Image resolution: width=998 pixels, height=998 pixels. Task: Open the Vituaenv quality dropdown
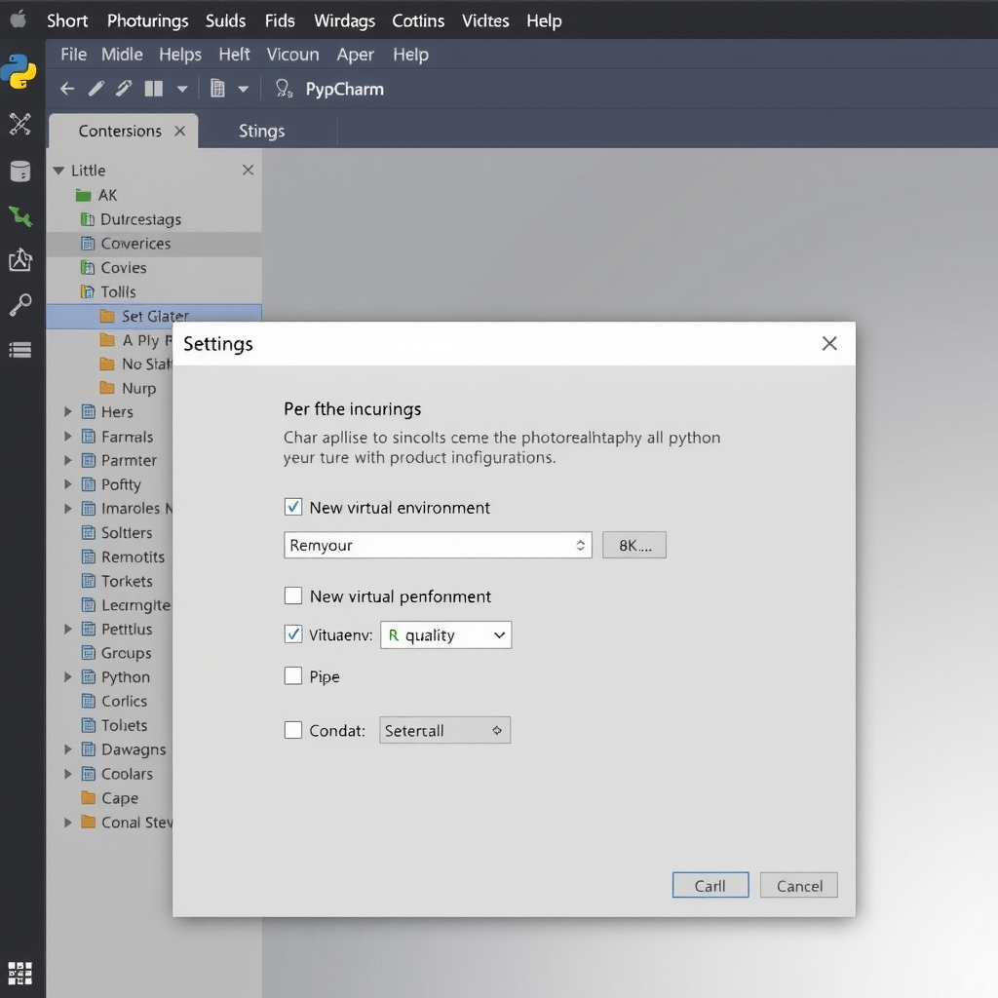pos(445,634)
